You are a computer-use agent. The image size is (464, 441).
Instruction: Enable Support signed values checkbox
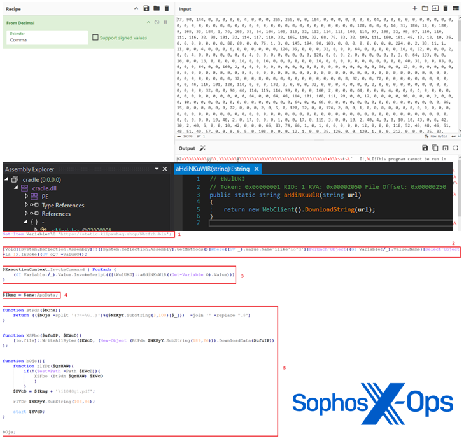(x=95, y=38)
